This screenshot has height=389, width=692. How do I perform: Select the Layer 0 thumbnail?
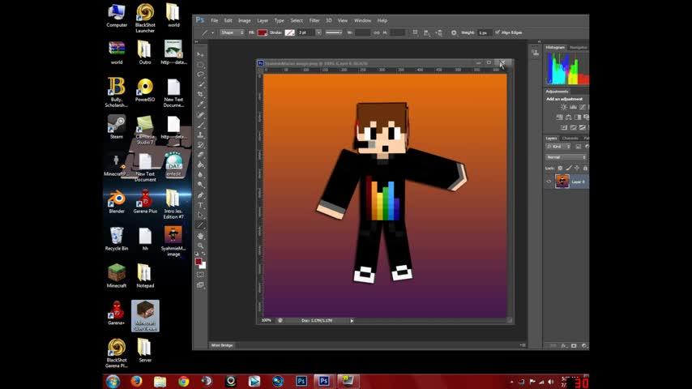562,182
